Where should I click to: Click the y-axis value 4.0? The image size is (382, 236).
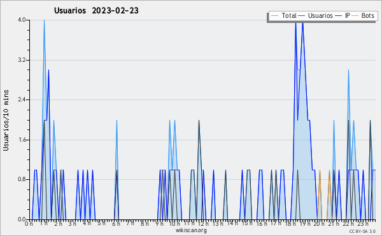[x=22, y=20]
